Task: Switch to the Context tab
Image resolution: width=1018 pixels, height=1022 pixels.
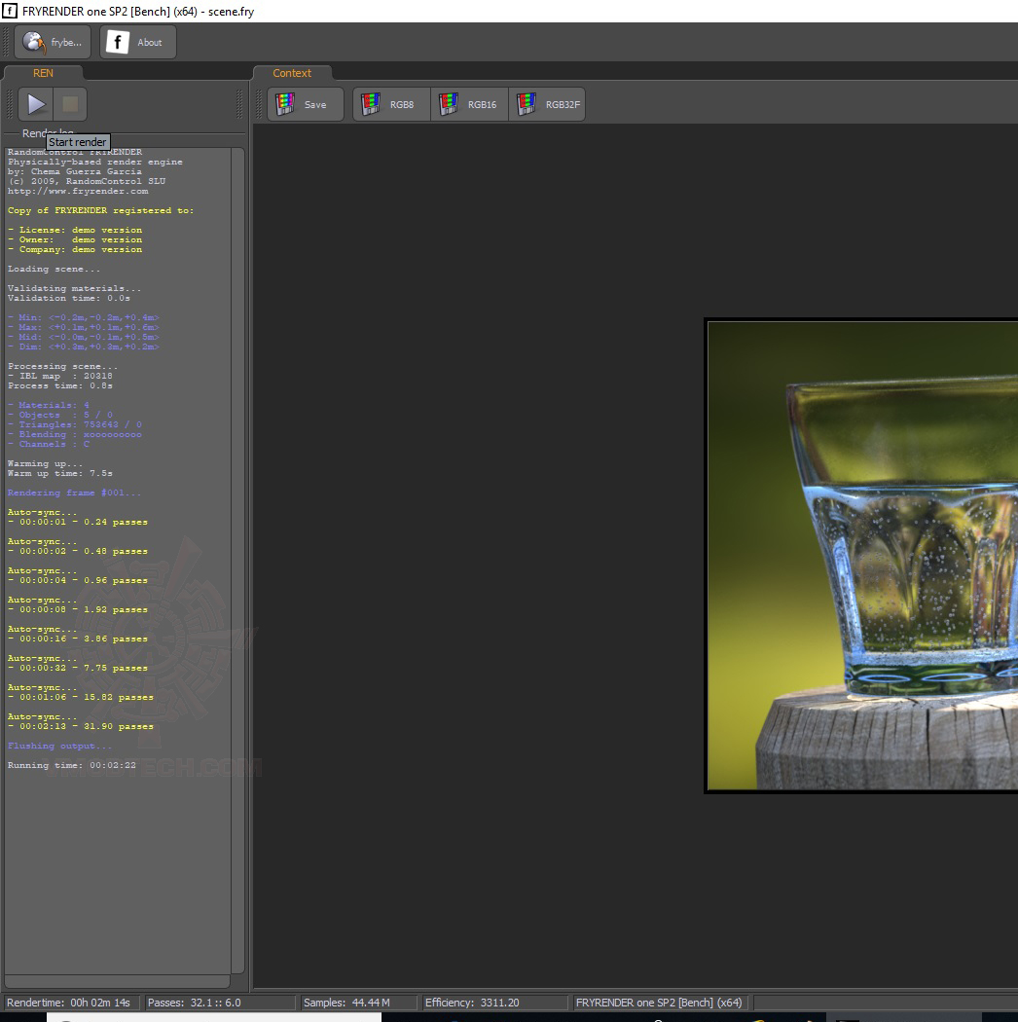Action: point(292,73)
